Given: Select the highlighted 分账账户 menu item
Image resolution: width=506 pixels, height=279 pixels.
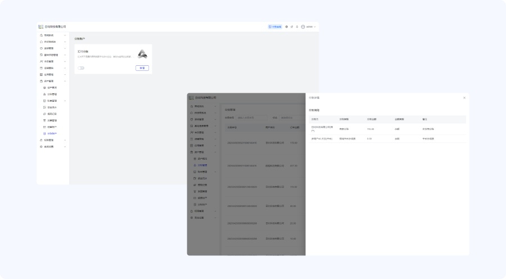Looking at the screenshot, I should [52, 133].
